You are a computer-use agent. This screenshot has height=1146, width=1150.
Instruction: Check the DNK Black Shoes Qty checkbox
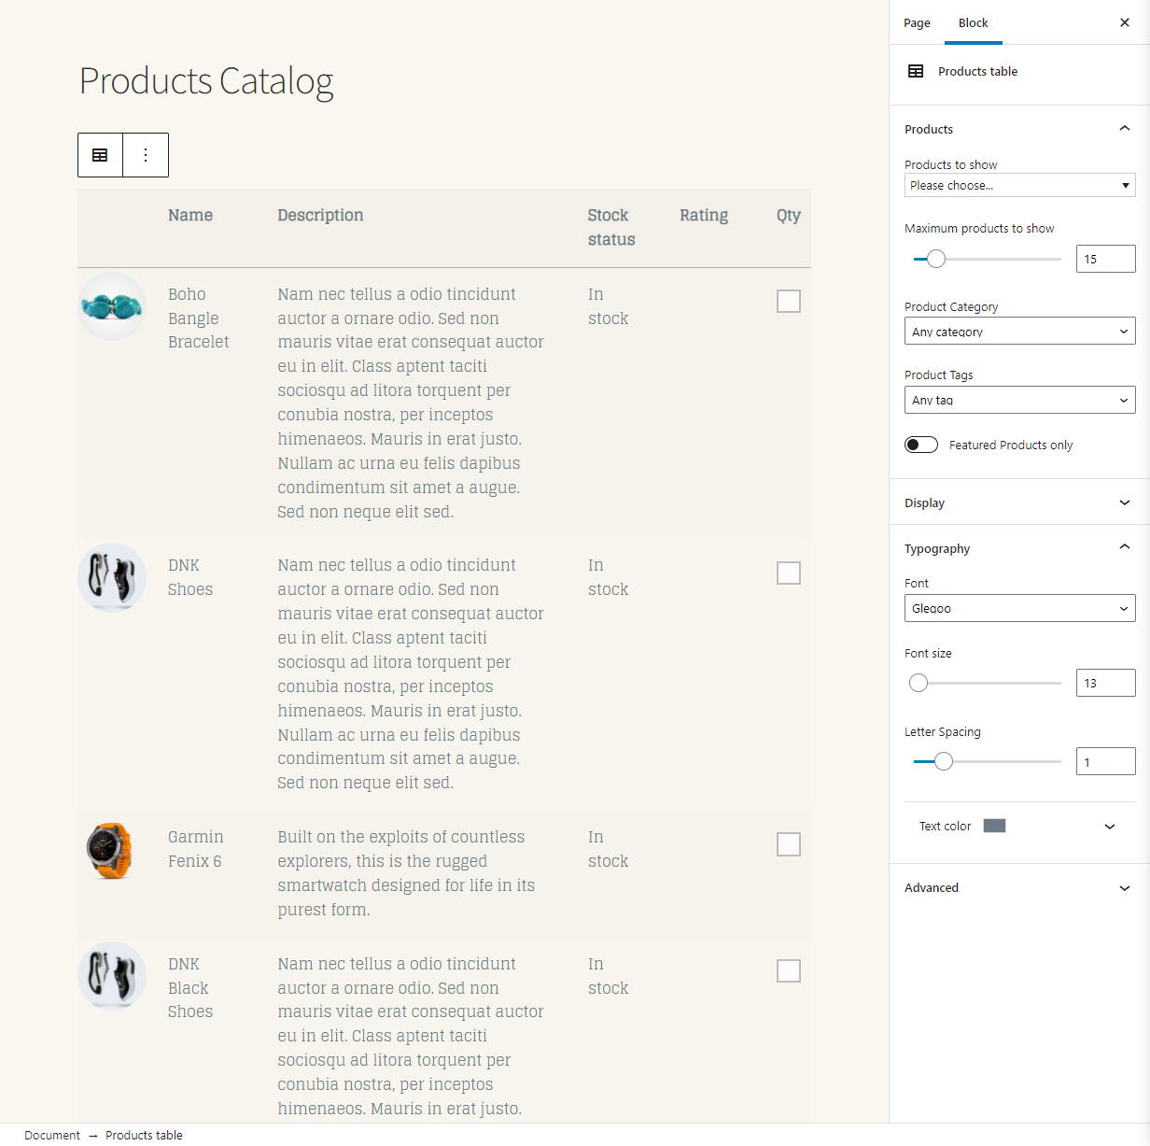click(789, 971)
